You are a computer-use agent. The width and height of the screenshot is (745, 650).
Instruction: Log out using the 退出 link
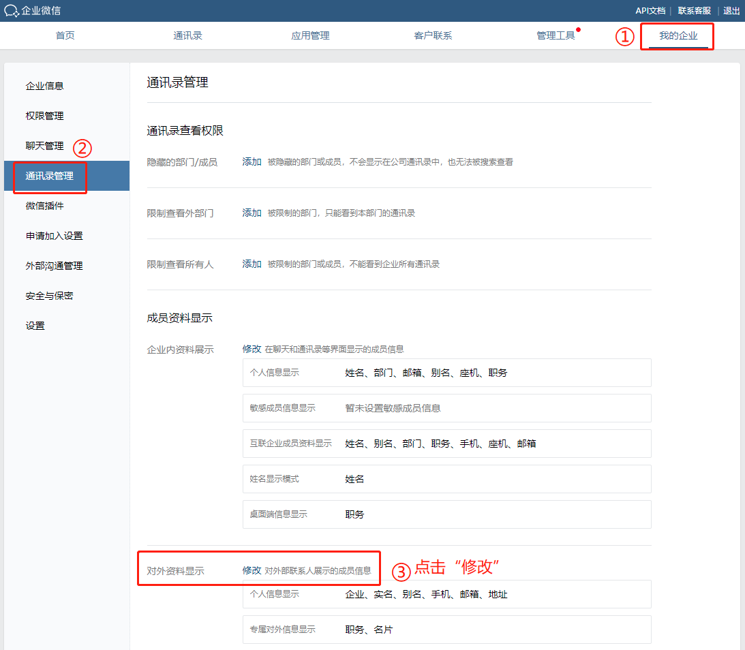point(731,11)
